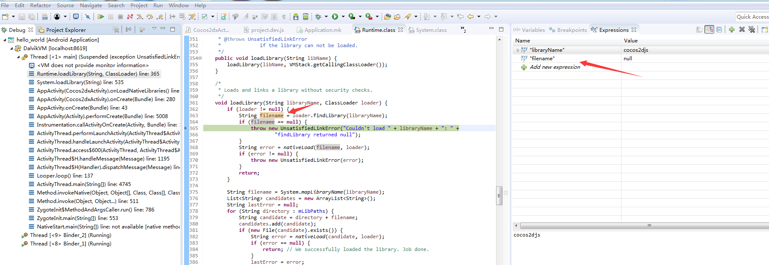Viewport: 769px width, 265px height.
Task: Toggle the checkbox task icon in toolbar
Action: pyautogui.click(x=204, y=17)
